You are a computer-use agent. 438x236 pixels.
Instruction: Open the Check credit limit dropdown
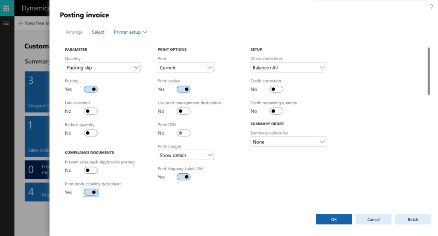[288, 68]
